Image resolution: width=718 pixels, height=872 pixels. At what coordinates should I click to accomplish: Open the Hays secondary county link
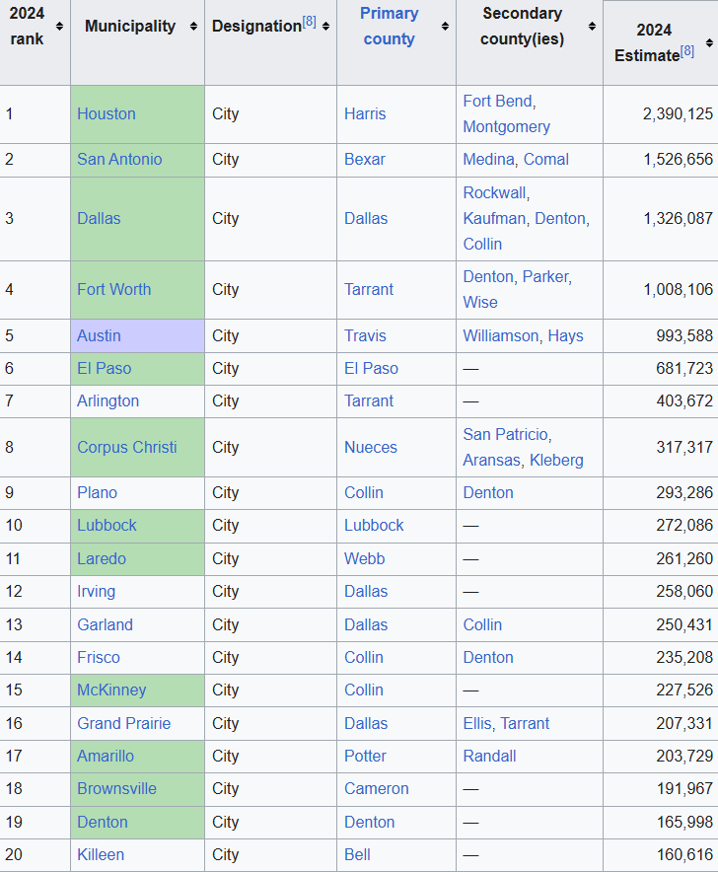pos(565,336)
